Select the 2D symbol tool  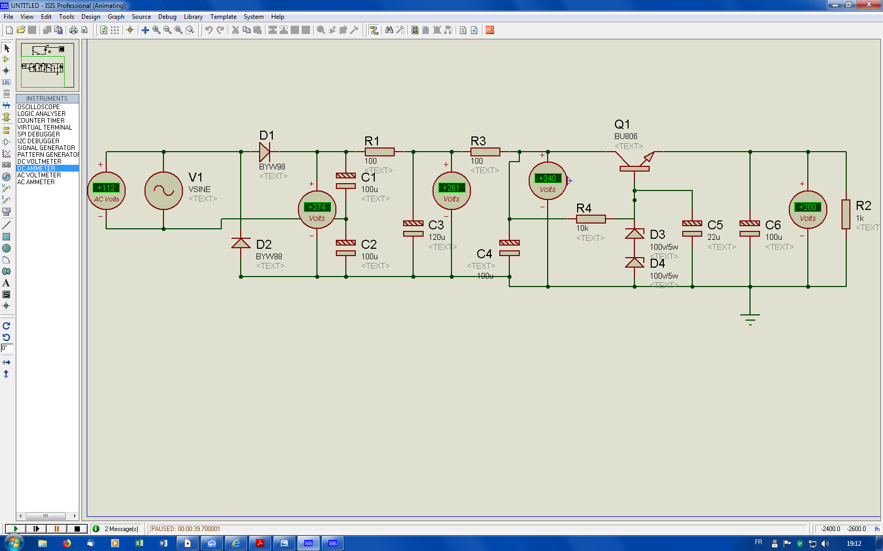click(6, 294)
